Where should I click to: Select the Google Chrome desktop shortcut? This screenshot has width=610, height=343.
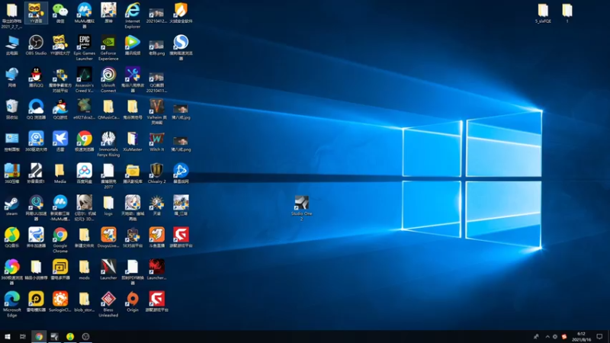[x=60, y=240]
